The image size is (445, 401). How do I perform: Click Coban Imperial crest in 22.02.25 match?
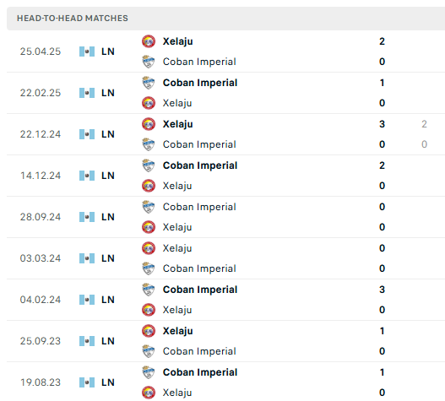[149, 83]
